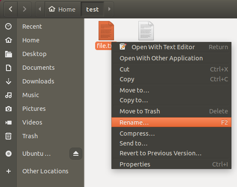
Task: Click the Recent clock icon in sidebar
Action: click(8, 27)
